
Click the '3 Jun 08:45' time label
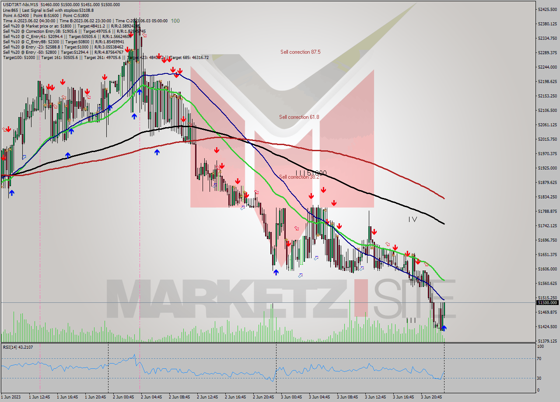pyautogui.click(x=347, y=397)
